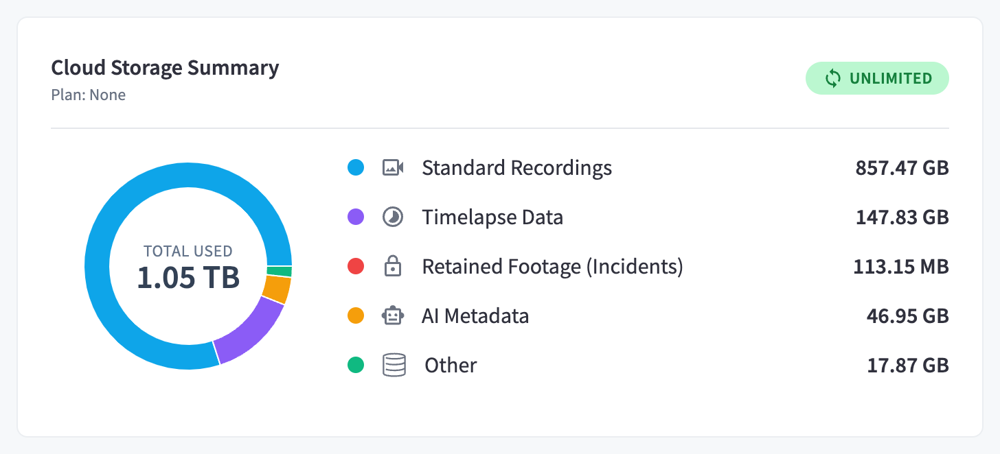This screenshot has width=1000, height=454.
Task: Click the purple Timelapse Data legend dot
Action: point(356,217)
